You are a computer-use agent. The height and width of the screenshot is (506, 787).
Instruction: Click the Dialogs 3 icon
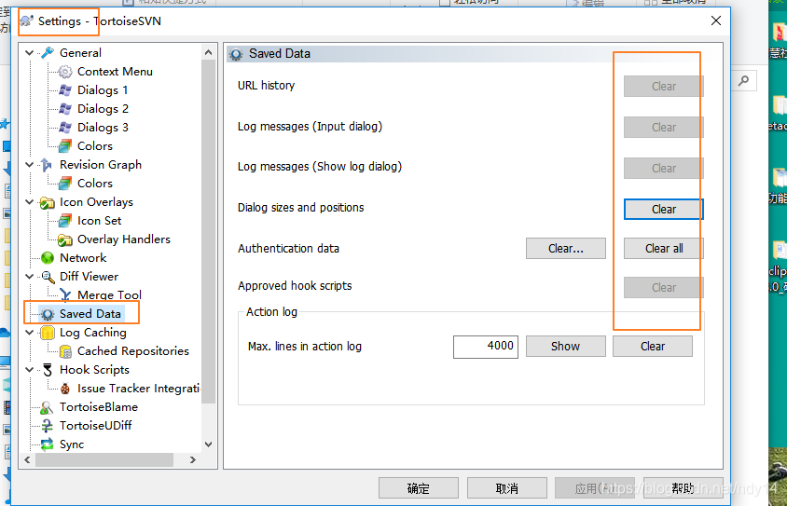pos(65,128)
